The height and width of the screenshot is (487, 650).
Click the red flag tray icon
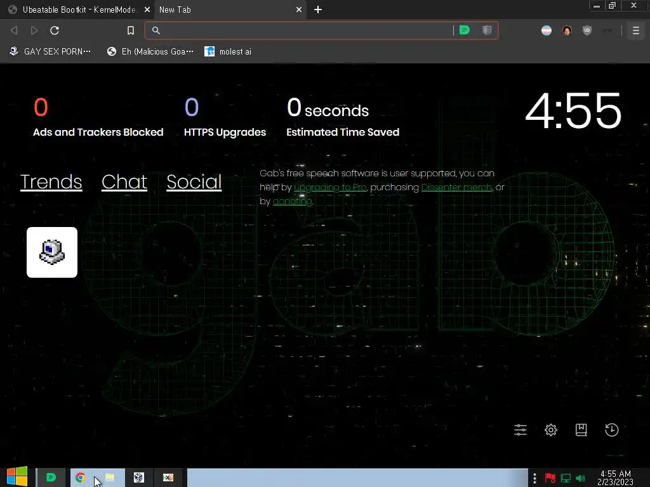550,478
